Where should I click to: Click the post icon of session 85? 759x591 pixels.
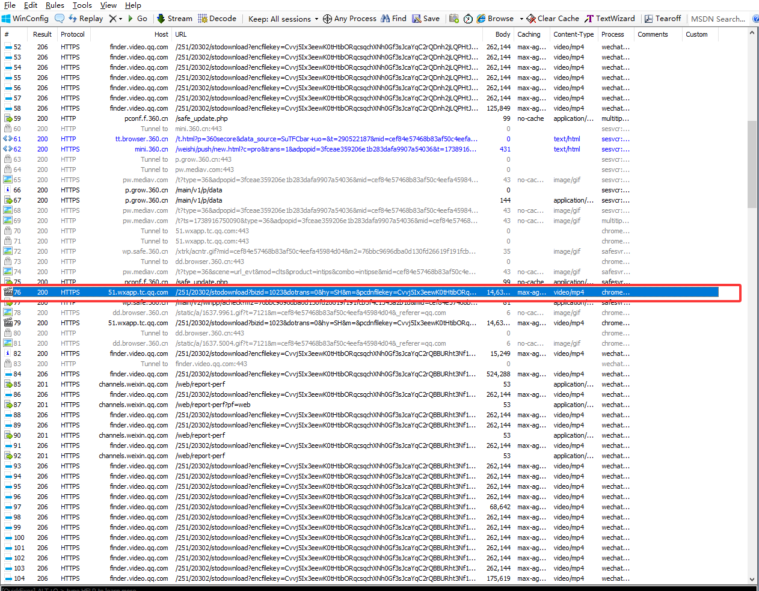click(8, 384)
